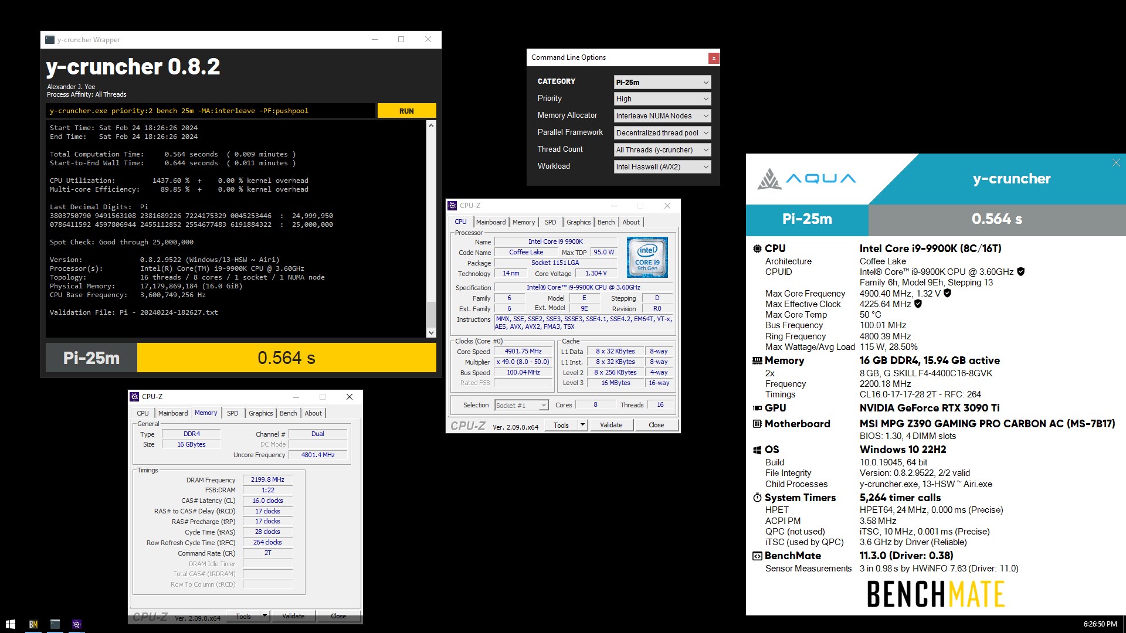
Task: Switch to Mainboard tab in right CPU-Z window
Action: tap(491, 222)
